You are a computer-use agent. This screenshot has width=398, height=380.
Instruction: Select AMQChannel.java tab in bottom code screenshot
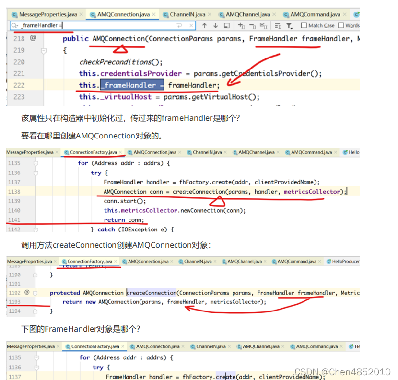click(261, 346)
